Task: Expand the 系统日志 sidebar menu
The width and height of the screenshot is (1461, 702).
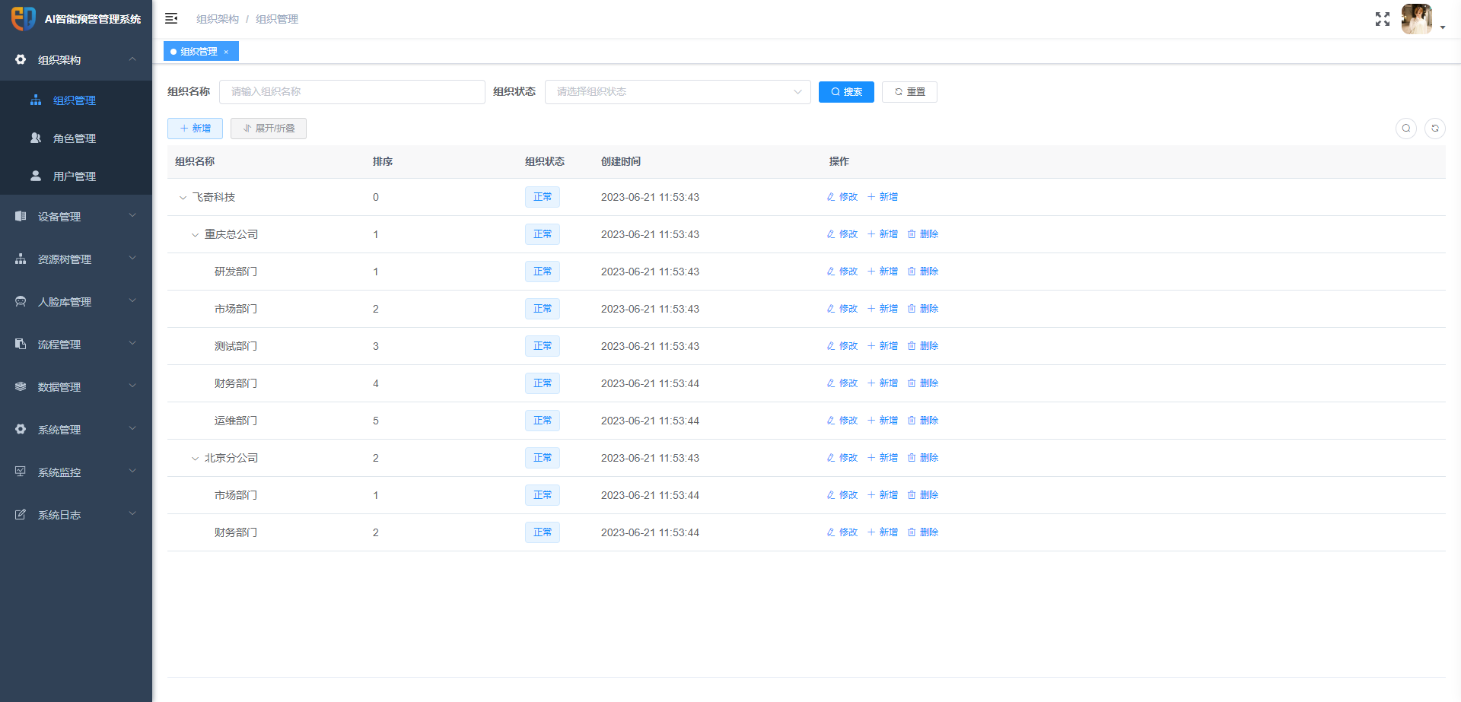Action: pos(76,515)
